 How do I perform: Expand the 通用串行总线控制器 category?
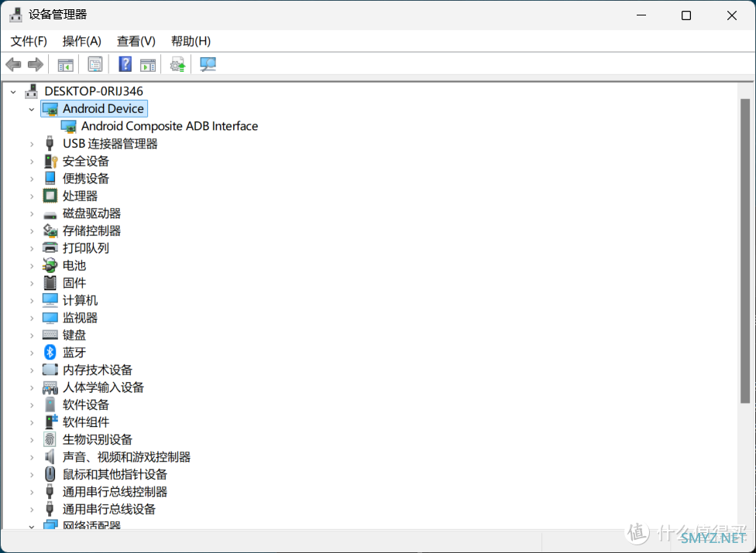[32, 492]
